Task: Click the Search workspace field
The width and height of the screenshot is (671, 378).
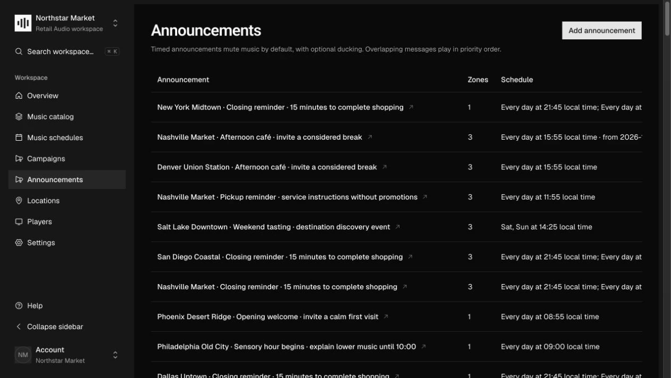Action: pyautogui.click(x=67, y=51)
